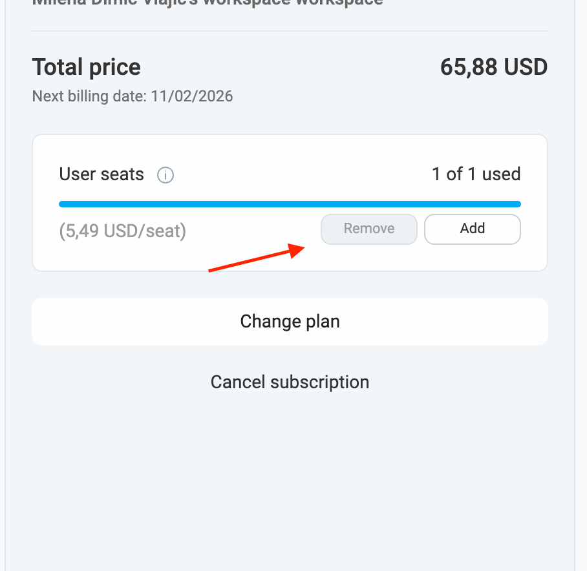
Task: Click the Cancel subscription link
Action: [290, 382]
